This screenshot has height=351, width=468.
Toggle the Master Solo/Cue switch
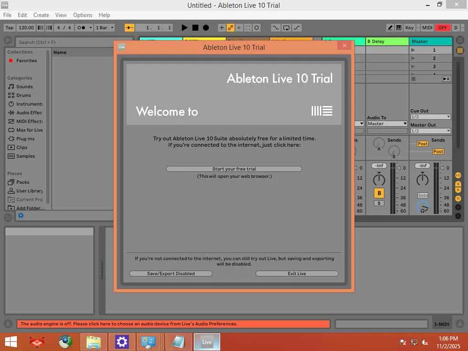click(423, 195)
